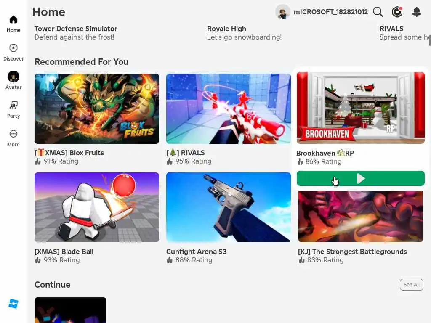
Task: Open mICROSOFT_182821012 username profile
Action: [331, 12]
